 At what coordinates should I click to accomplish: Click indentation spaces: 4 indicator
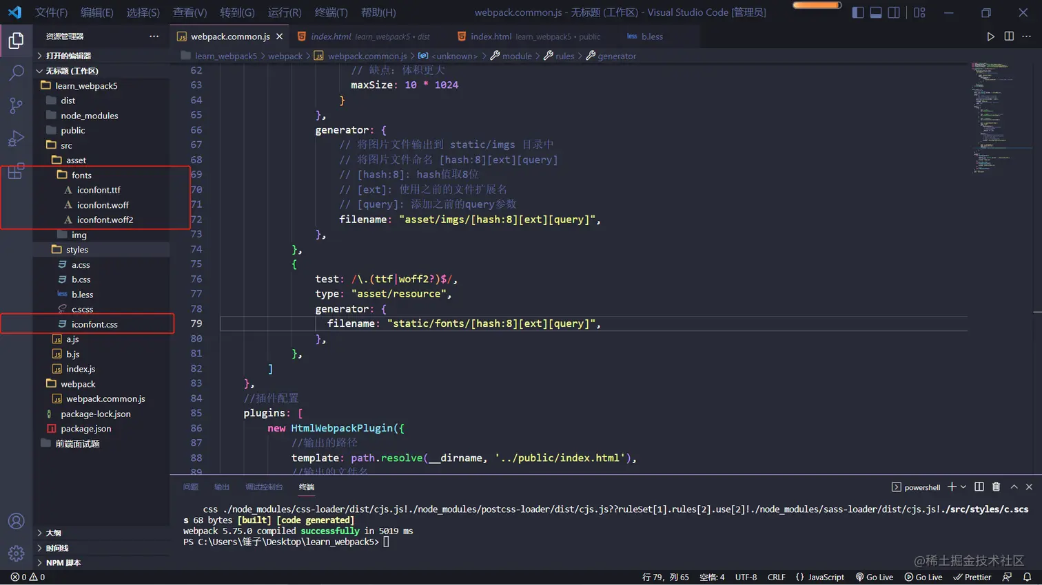pyautogui.click(x=712, y=577)
